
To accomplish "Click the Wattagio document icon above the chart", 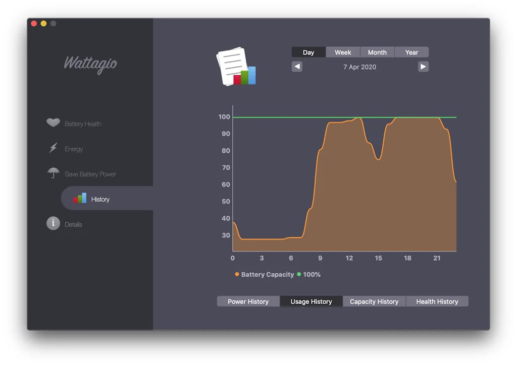I will tap(235, 66).
